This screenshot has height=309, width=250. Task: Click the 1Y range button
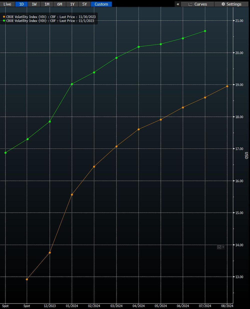click(72, 4)
